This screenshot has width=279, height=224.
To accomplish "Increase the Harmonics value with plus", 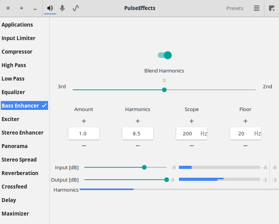I will click(x=138, y=121).
